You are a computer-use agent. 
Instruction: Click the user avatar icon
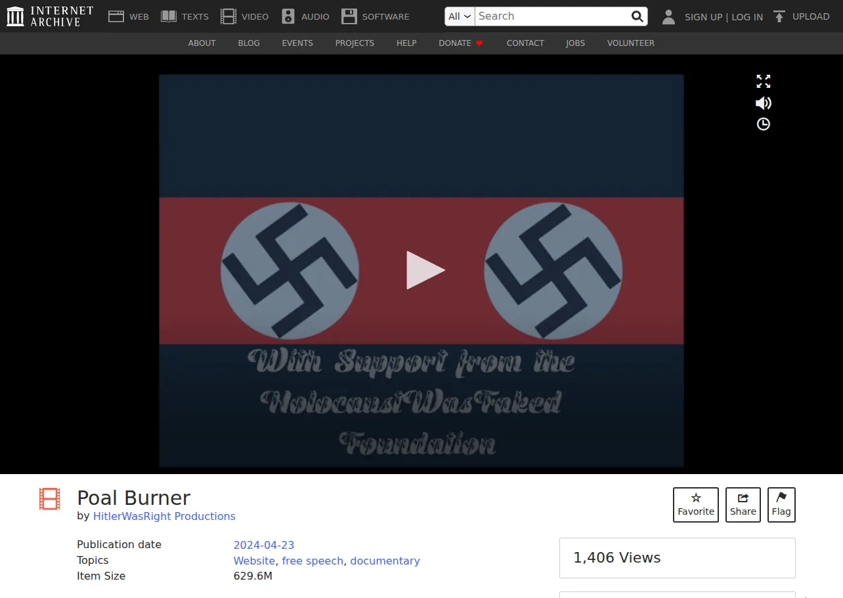pyautogui.click(x=668, y=16)
